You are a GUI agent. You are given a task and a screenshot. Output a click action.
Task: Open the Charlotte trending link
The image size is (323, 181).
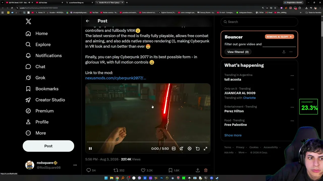[249, 98]
